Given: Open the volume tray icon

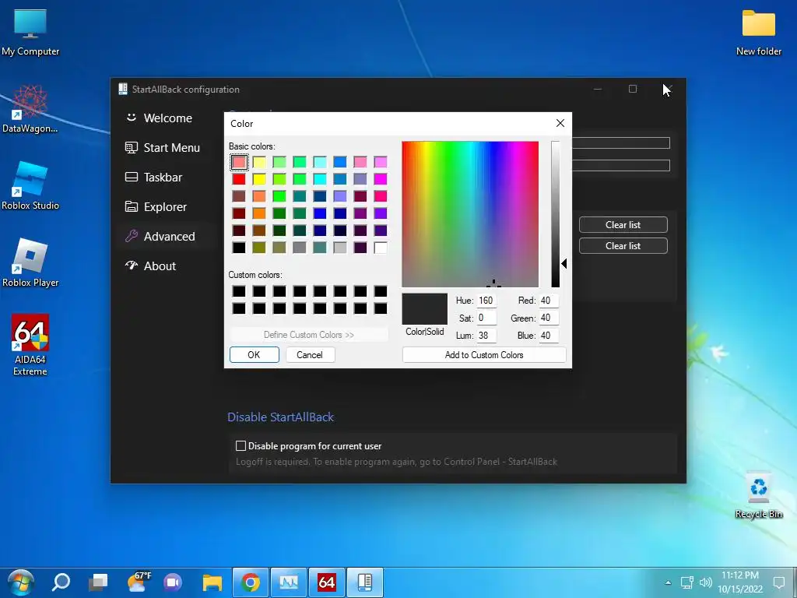Looking at the screenshot, I should click(705, 582).
